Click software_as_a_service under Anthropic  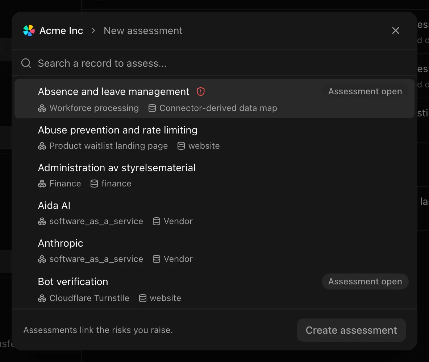(x=96, y=259)
